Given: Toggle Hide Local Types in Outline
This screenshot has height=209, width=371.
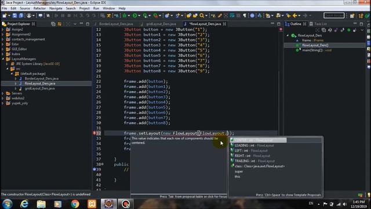Looking at the screenshot, I should [x=355, y=30].
